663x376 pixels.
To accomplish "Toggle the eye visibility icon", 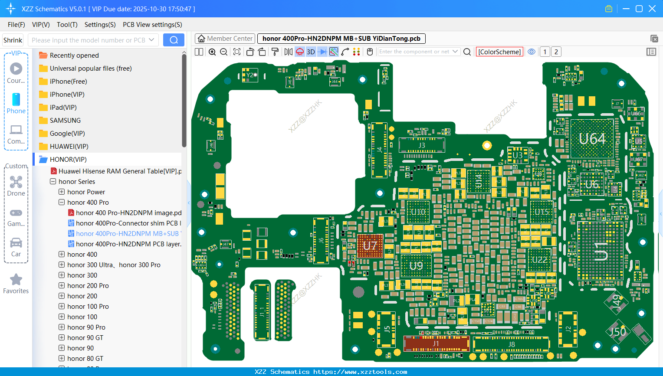I will click(x=532, y=52).
